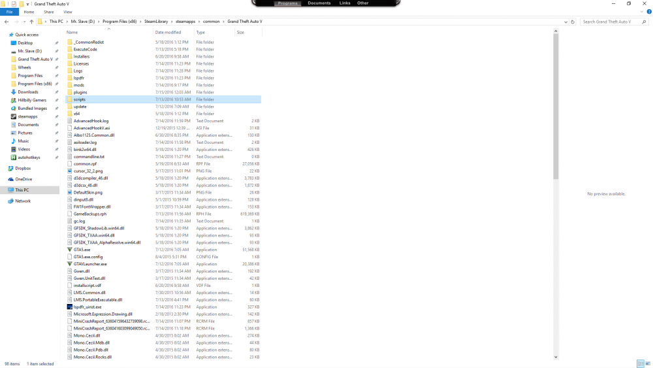The height and width of the screenshot is (368, 653).
Task: Open Videos in sidebar
Action: pyautogui.click(x=24, y=149)
